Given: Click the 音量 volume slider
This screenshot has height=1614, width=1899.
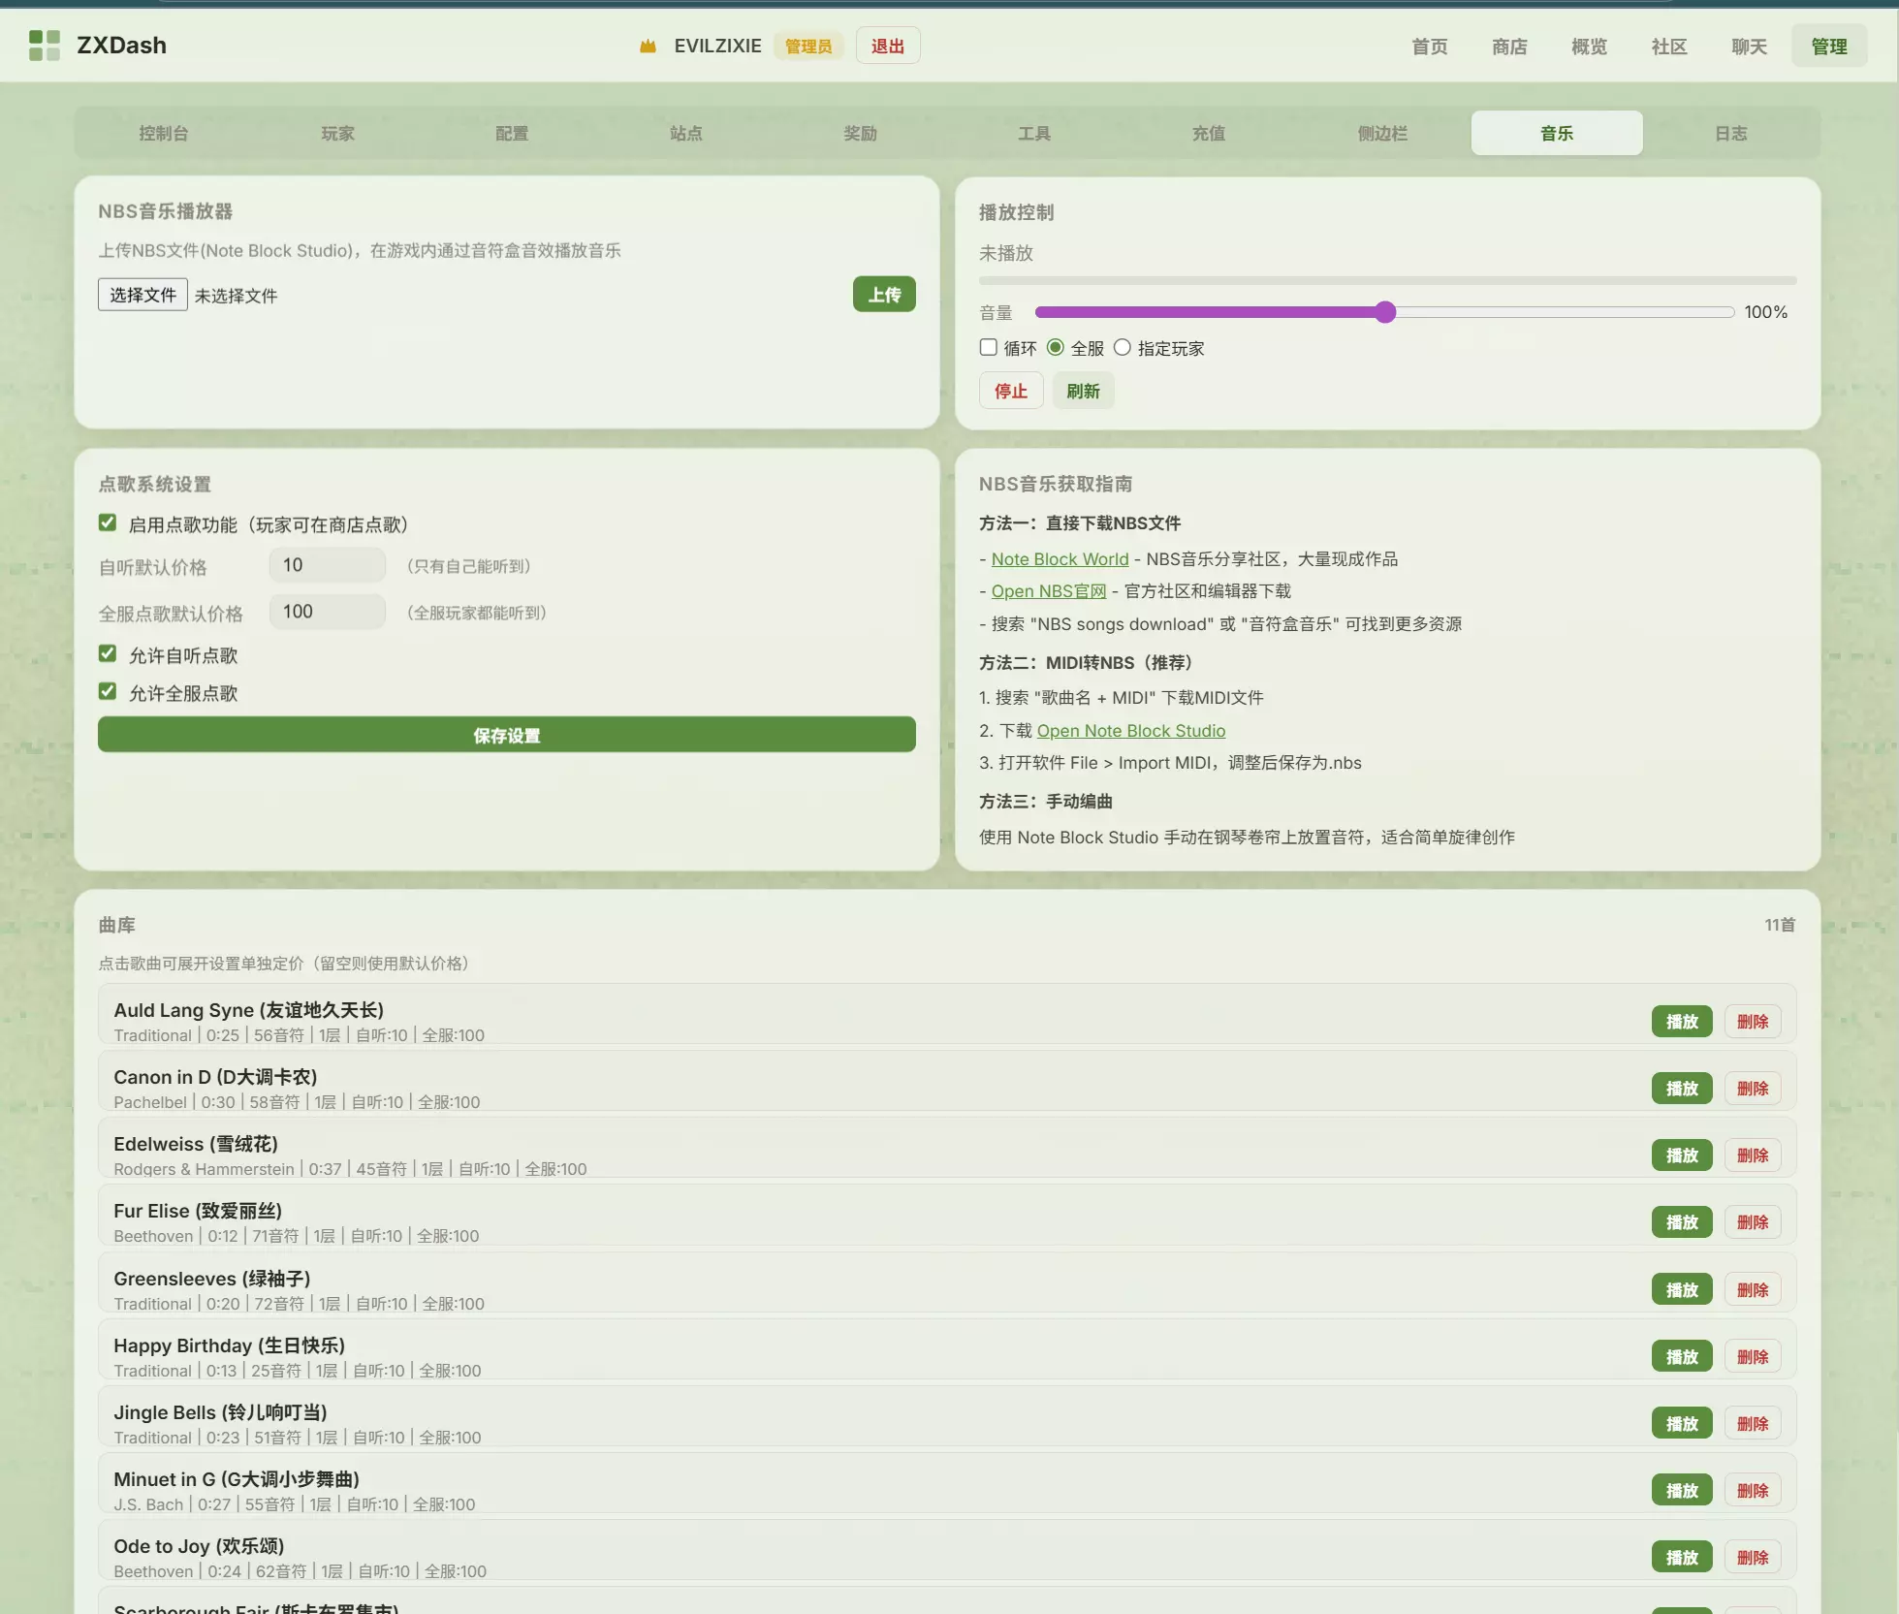Looking at the screenshot, I should [x=1384, y=312].
